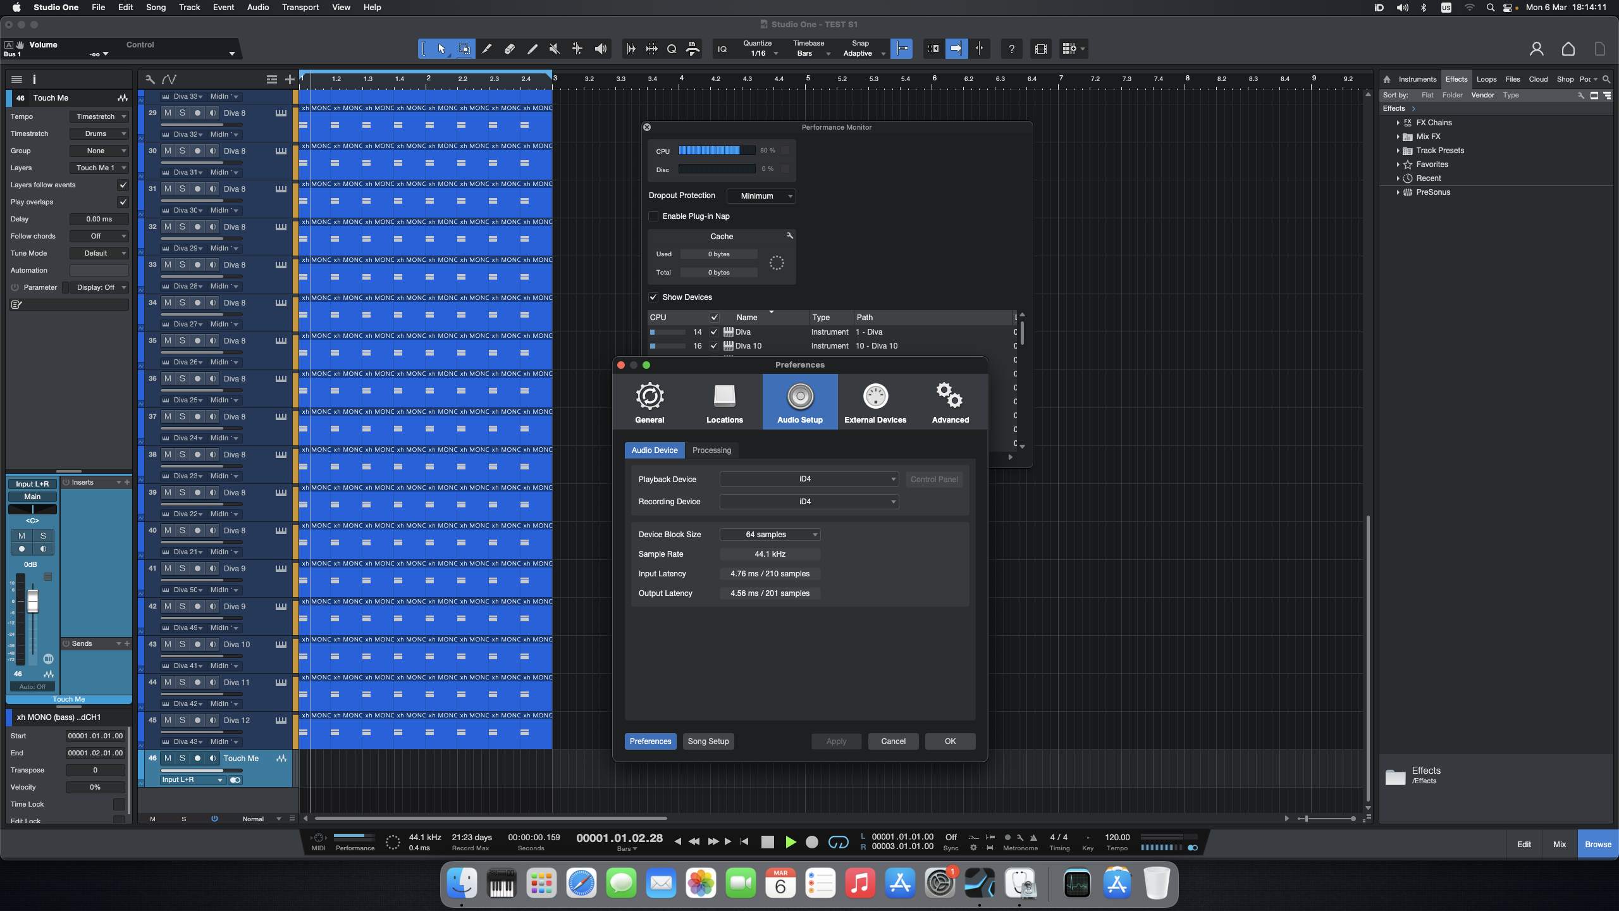Select the Listen (speaker) tool

click(x=600, y=49)
